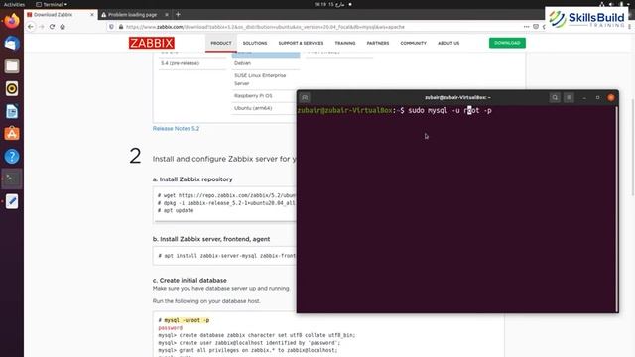Click the terminal command line text
This screenshot has width=635, height=357.
click(x=449, y=110)
